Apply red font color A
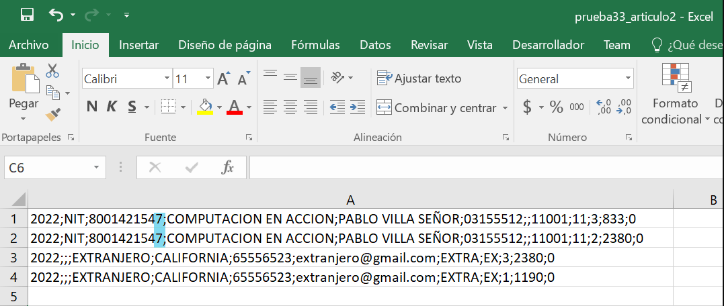 pyautogui.click(x=235, y=107)
